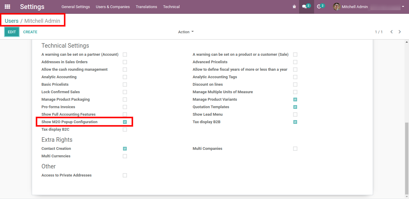
Task: Toggle Manage Product Variants checkbox
Action: [295, 99]
